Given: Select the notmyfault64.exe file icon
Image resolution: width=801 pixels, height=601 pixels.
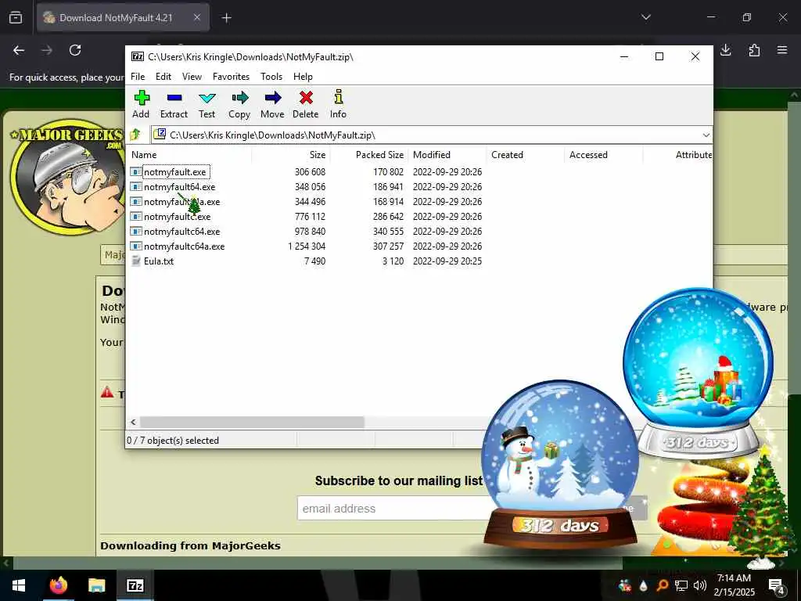Looking at the screenshot, I should pos(136,186).
